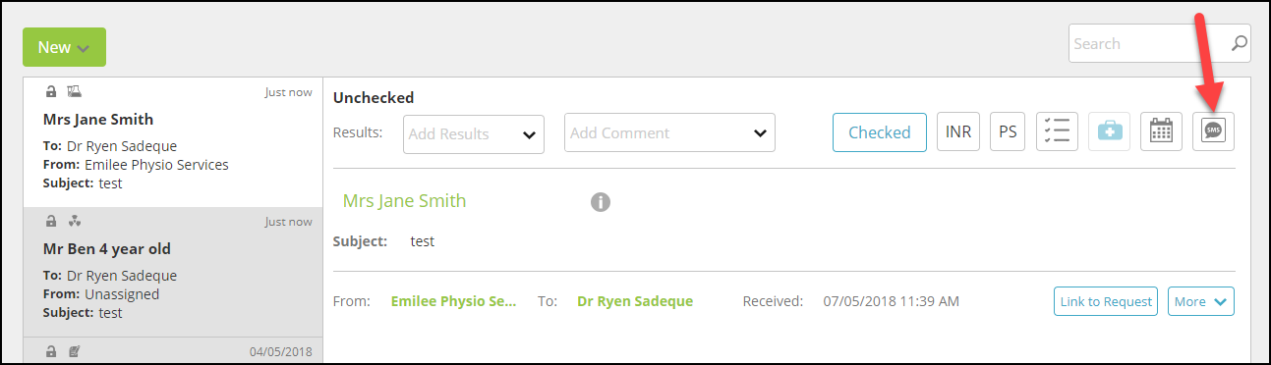Click the SMS message icon button

(1213, 131)
